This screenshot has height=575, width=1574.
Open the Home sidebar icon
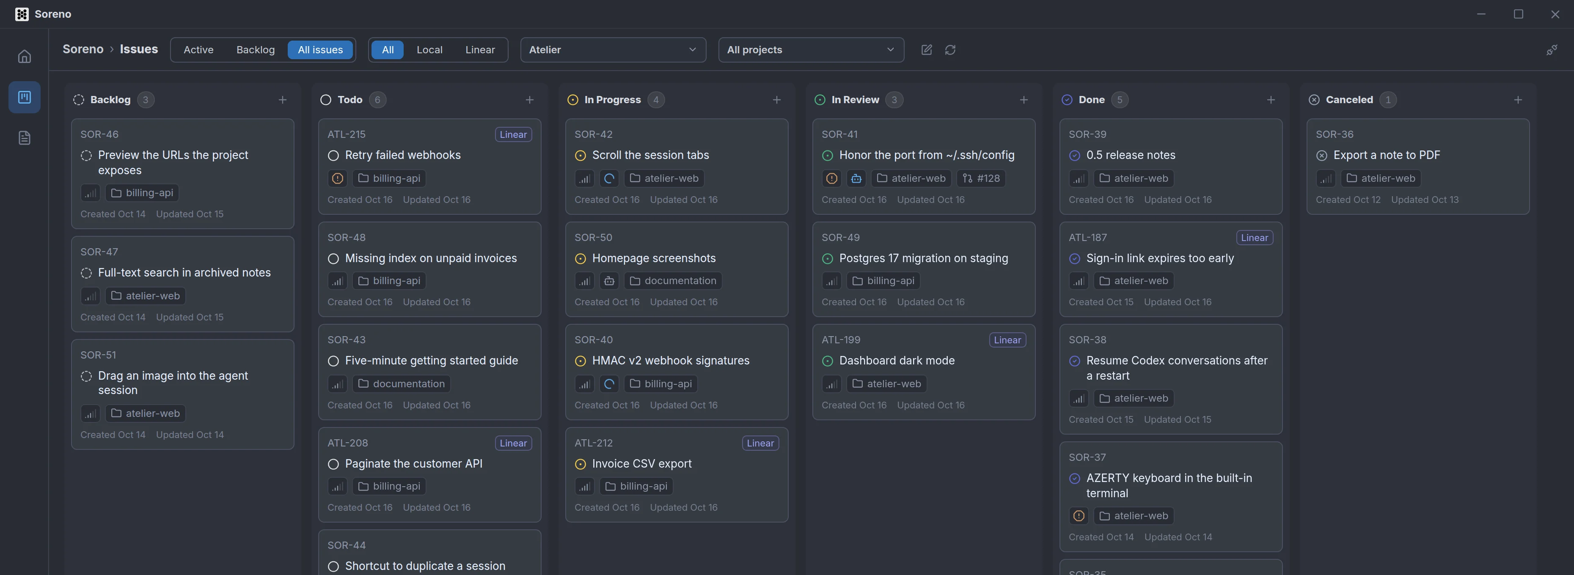click(x=25, y=56)
